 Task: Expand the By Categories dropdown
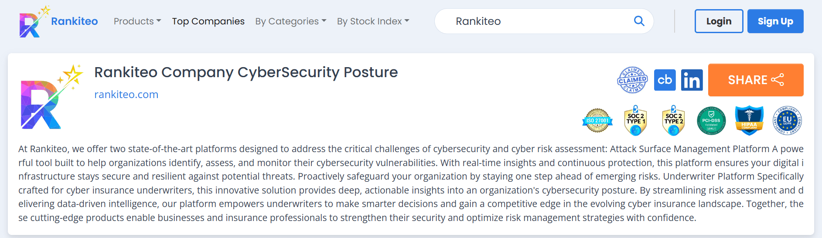click(x=290, y=21)
